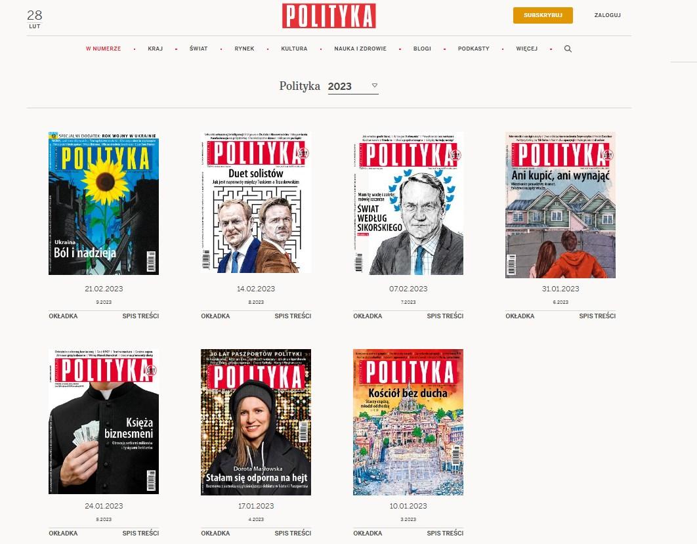Open the Podkasty menu item
This screenshot has height=544, width=697.
[x=473, y=49]
